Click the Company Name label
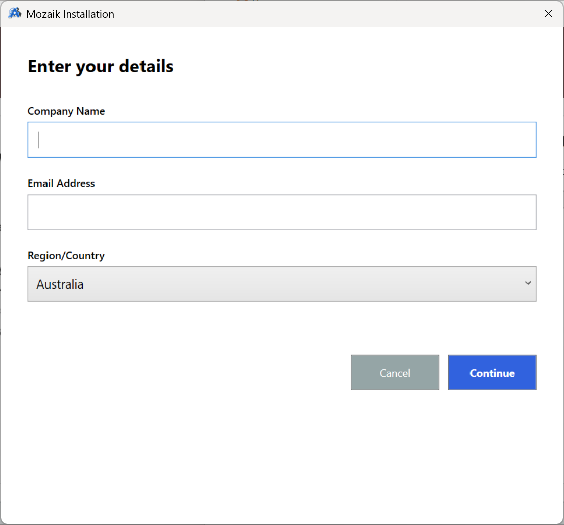 tap(66, 111)
